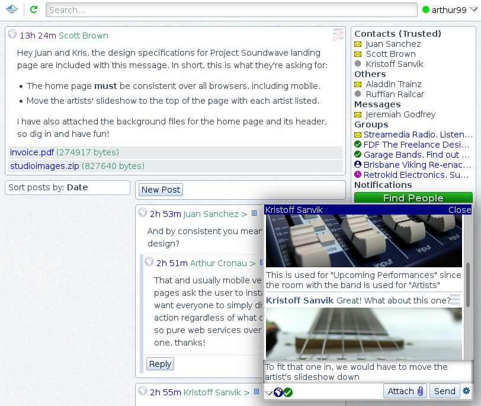Click the green refresh icon
Image resolution: width=481 pixels, height=406 pixels.
tap(33, 9)
